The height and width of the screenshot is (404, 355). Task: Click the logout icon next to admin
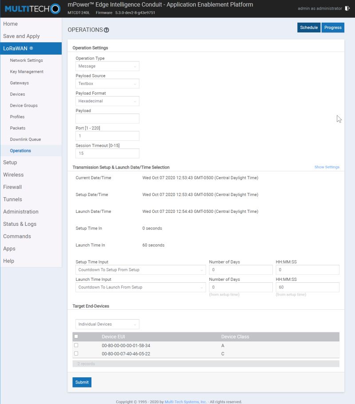[347, 8]
